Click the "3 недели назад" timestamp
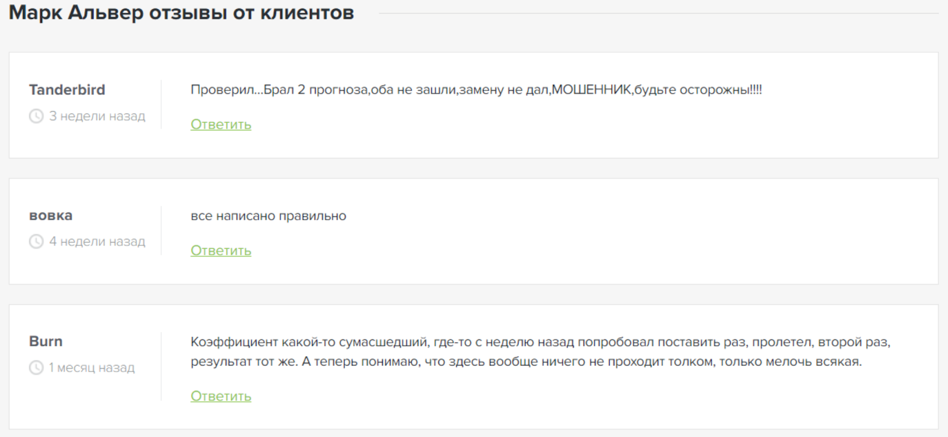948x437 pixels. point(97,116)
